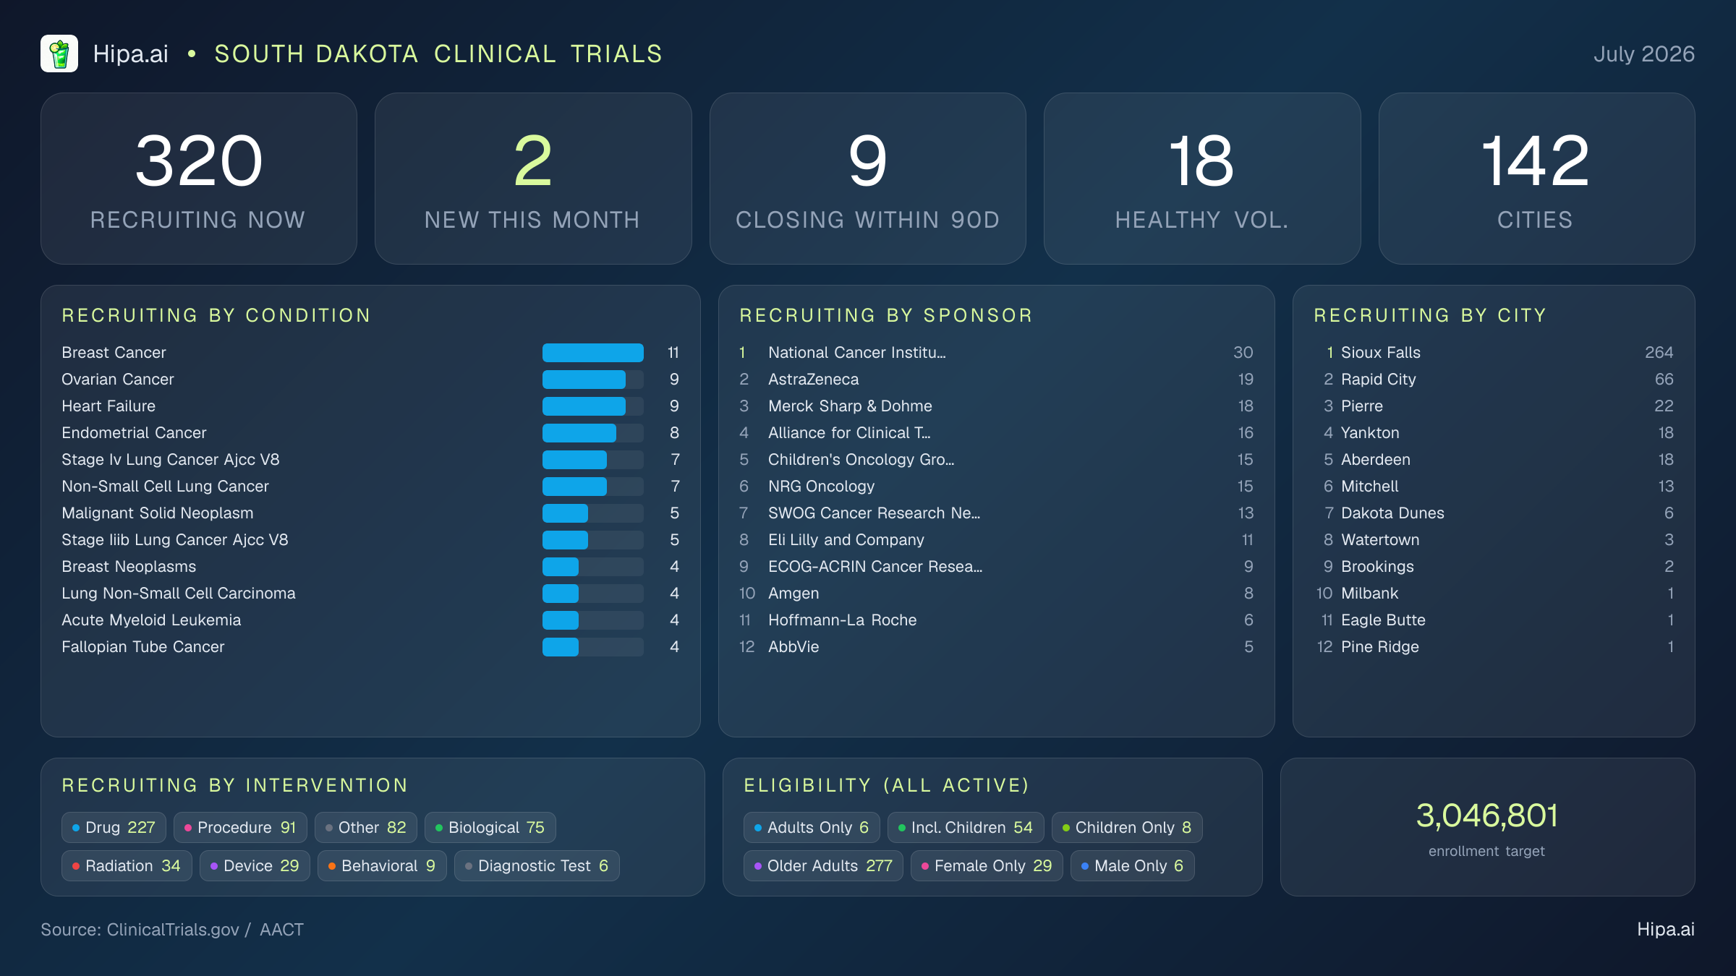Viewport: 1736px width, 976px height.
Task: Click Amgen sponsor row
Action: pyautogui.click(x=996, y=594)
